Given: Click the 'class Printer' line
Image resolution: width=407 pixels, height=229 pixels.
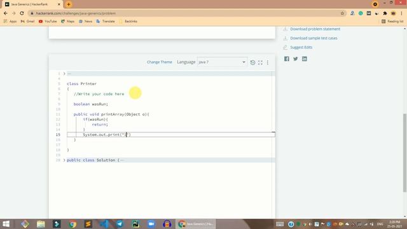Looking at the screenshot, I should (81, 84).
